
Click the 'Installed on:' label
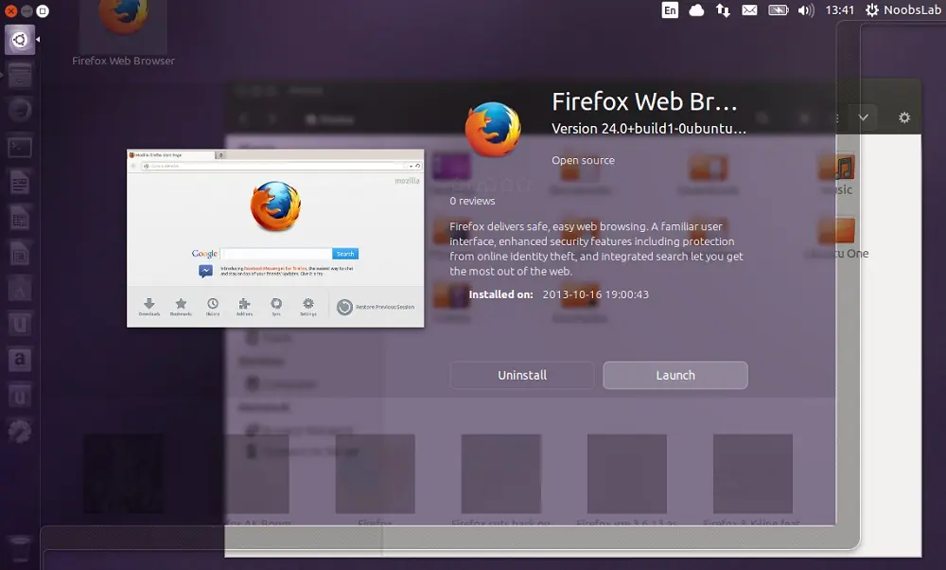(500, 294)
